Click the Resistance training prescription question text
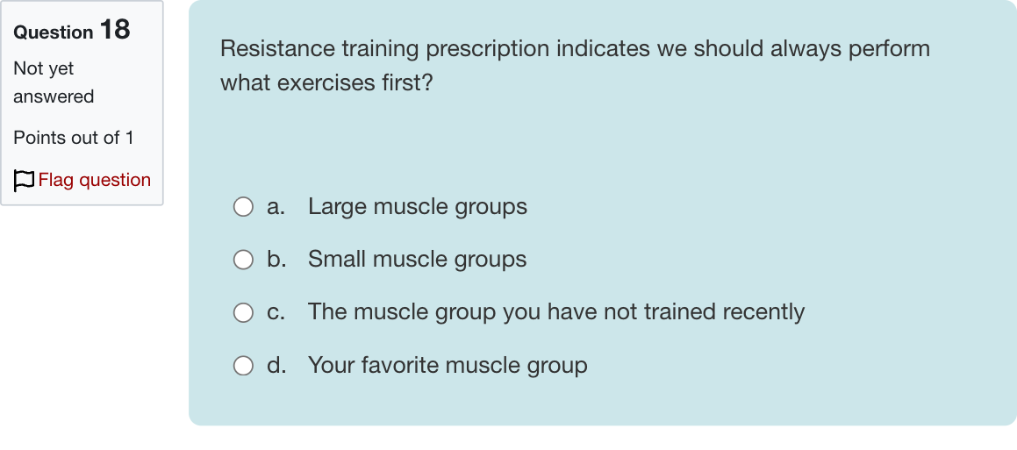1017x450 pixels. [575, 48]
